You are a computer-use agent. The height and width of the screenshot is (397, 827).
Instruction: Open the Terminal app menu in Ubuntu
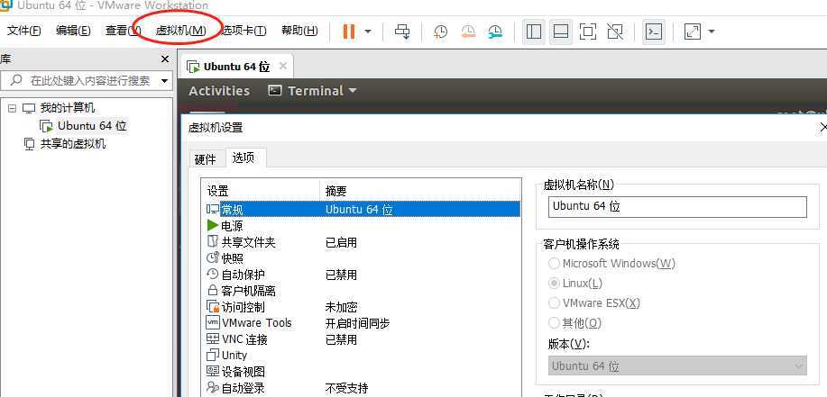coord(312,91)
